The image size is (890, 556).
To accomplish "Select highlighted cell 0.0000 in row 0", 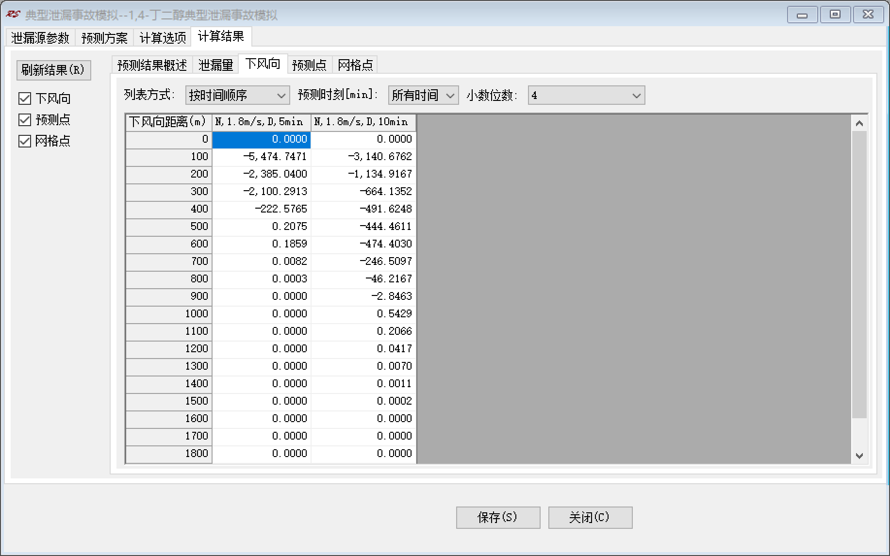I will click(261, 139).
